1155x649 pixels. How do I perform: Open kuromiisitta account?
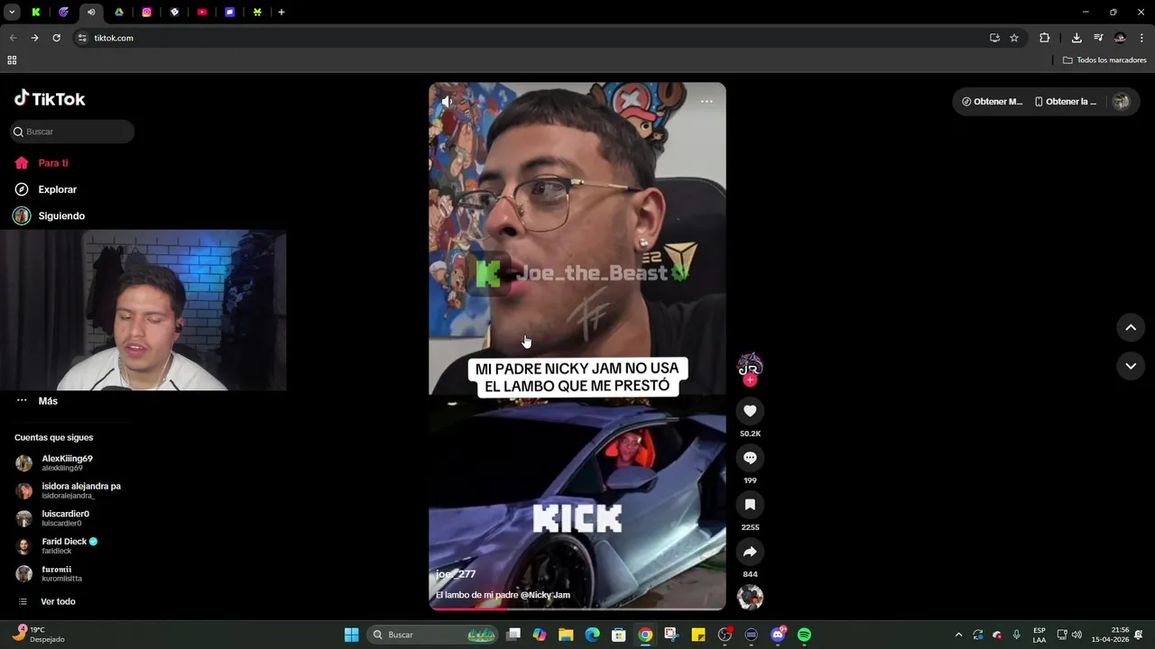pos(61,573)
